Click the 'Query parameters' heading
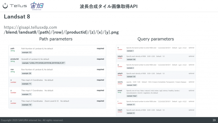The image size is (218, 123). click(156, 39)
